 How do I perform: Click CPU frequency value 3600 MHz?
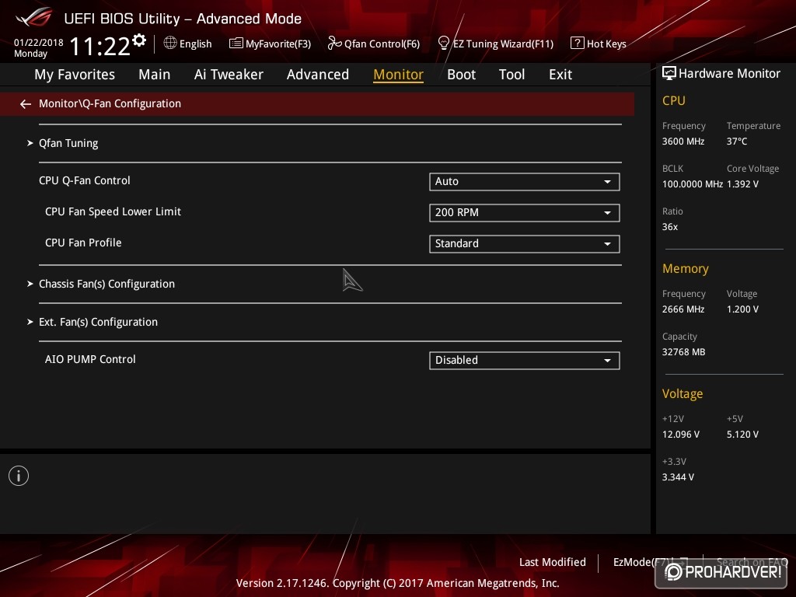(x=683, y=141)
